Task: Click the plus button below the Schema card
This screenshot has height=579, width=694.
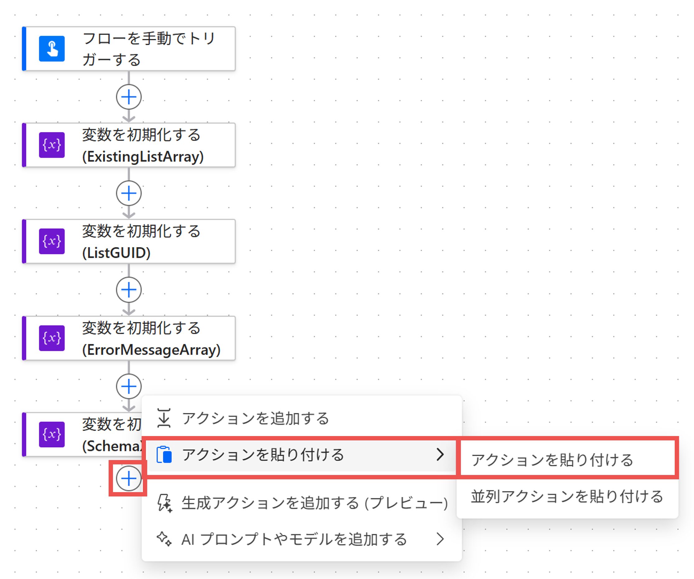Action: [x=129, y=478]
